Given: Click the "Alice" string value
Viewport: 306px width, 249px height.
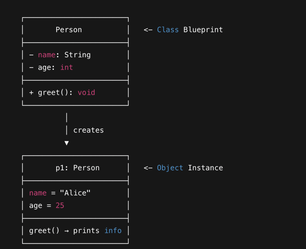Looking at the screenshot, I should tap(75, 193).
